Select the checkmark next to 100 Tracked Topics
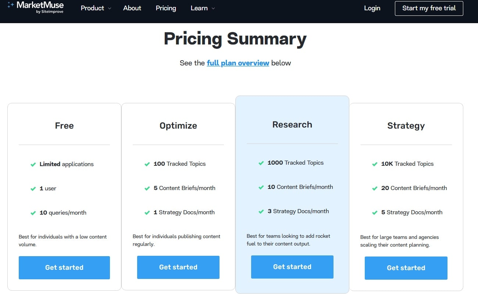Screen dimensions: 478x294 147,164
